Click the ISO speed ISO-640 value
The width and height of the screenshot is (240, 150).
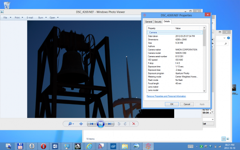[x=179, y=60]
